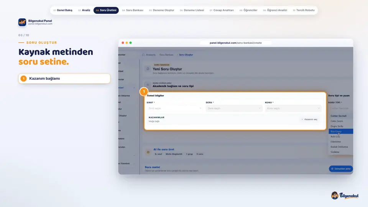Screen dimensions: 368x207
Task: Click the Kazanım seç button
Action: click(309, 119)
